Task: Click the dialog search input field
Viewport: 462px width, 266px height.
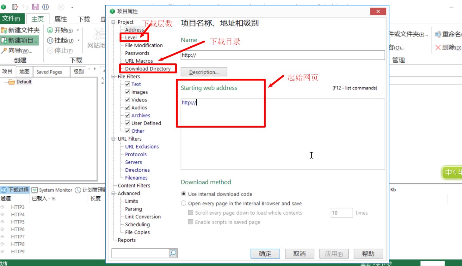Action: point(140,253)
